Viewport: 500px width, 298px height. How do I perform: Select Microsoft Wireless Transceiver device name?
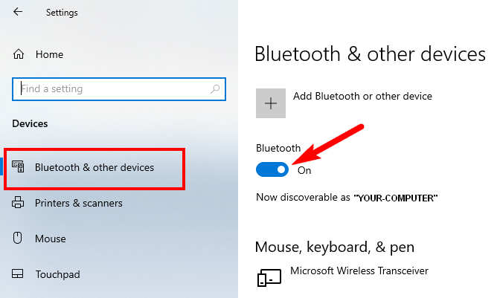[x=359, y=271]
